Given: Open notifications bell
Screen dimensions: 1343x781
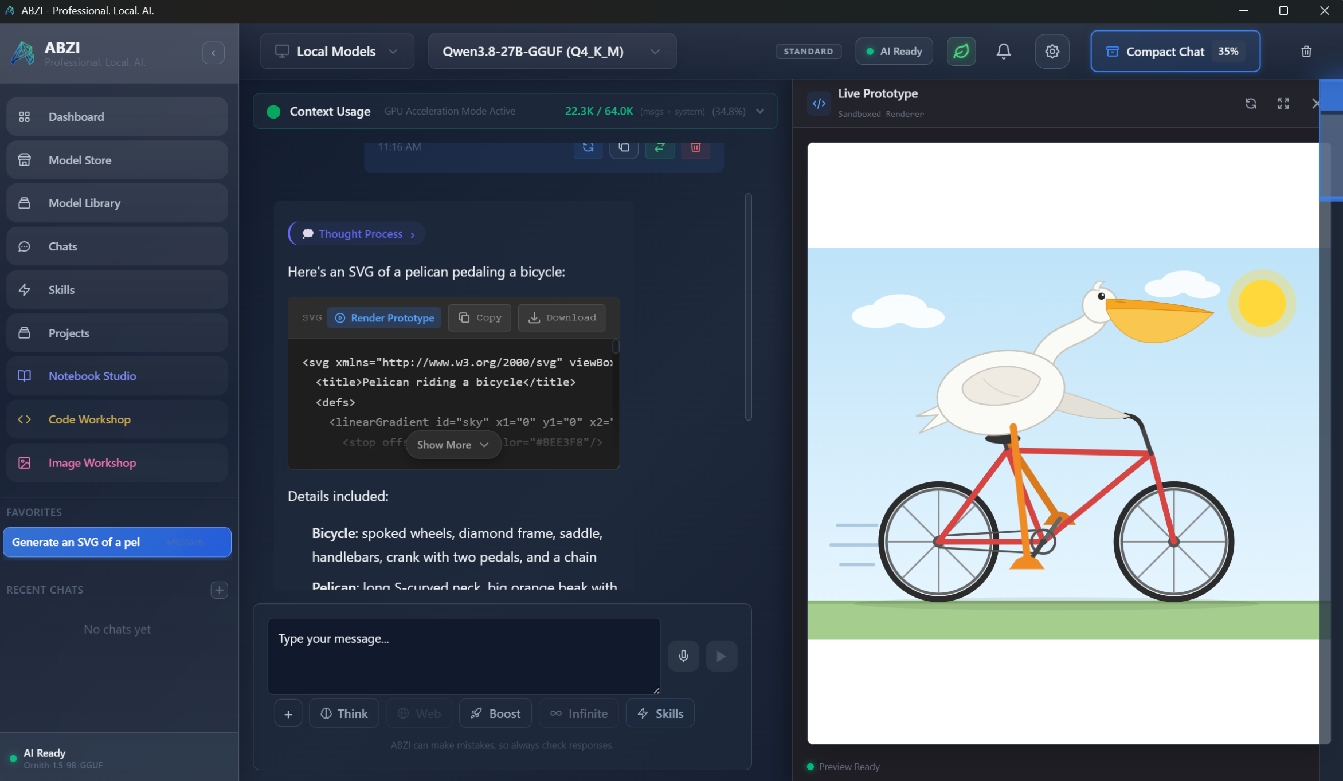Looking at the screenshot, I should [x=1004, y=51].
